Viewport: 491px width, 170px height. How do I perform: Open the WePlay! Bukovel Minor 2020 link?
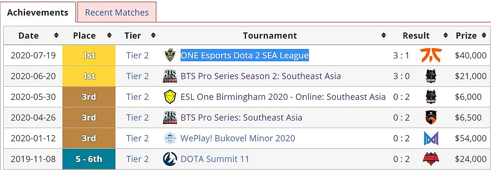[x=237, y=138]
